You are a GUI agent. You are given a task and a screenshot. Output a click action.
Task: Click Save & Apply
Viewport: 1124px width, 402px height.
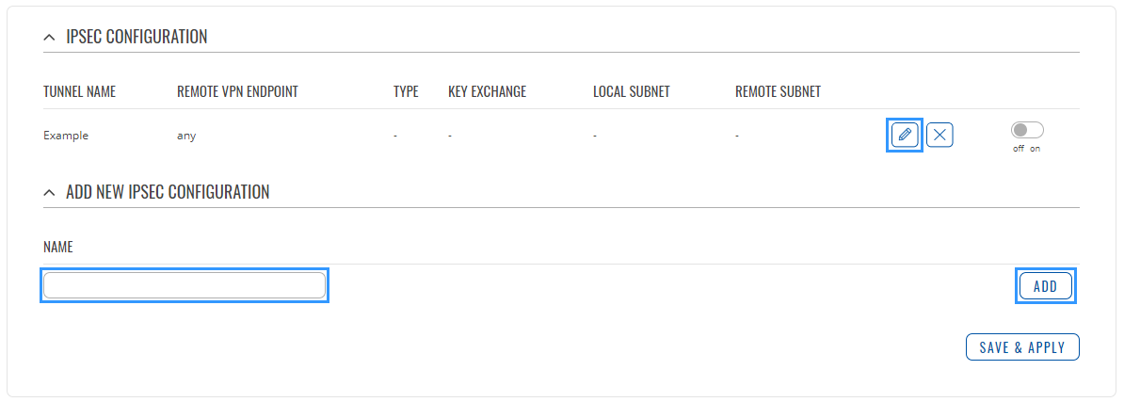(x=1022, y=347)
